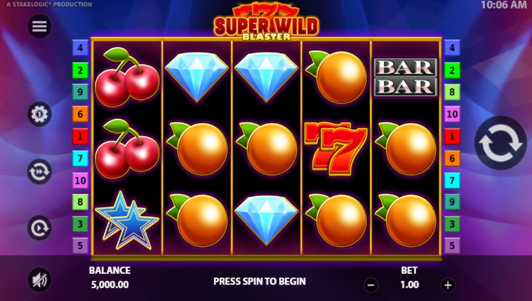This screenshot has height=301, width=532.
Task: Open the coin settings gear icon
Action: 39,114
